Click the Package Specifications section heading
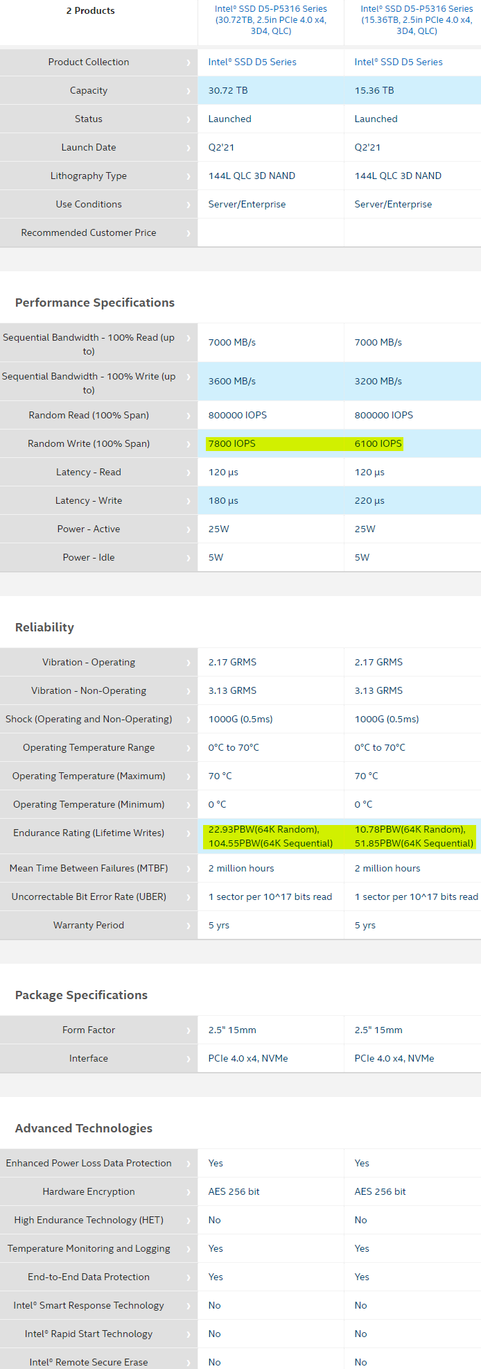481x1369 pixels. (x=81, y=995)
